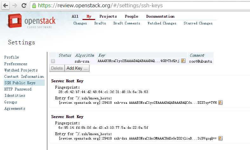Viewport: 250px width, 150px height.
Task: Open the Contact Information settings page
Action: [x=24, y=77]
